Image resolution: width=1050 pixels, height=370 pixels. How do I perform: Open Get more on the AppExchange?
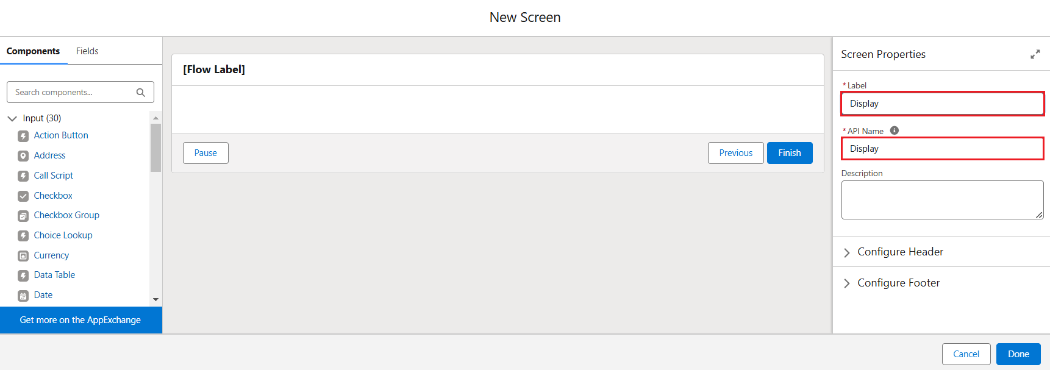(80, 320)
